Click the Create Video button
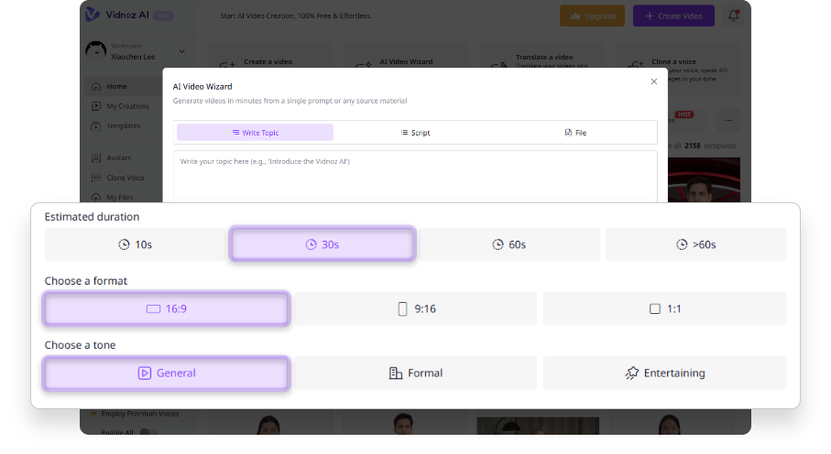The image size is (831, 454). click(673, 16)
